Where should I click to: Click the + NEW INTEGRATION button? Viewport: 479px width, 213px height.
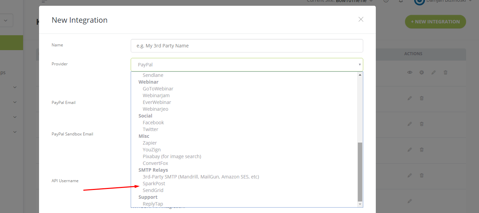(x=435, y=22)
